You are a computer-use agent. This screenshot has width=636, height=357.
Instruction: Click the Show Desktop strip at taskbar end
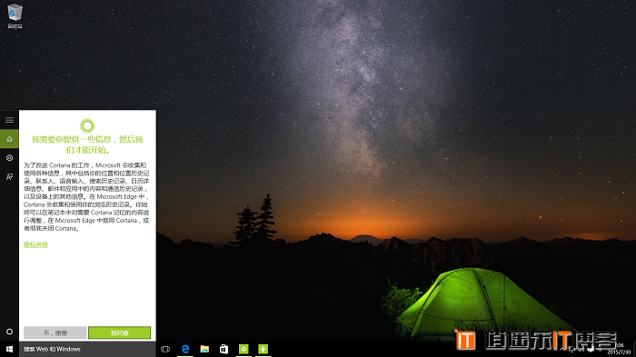[x=634, y=349]
